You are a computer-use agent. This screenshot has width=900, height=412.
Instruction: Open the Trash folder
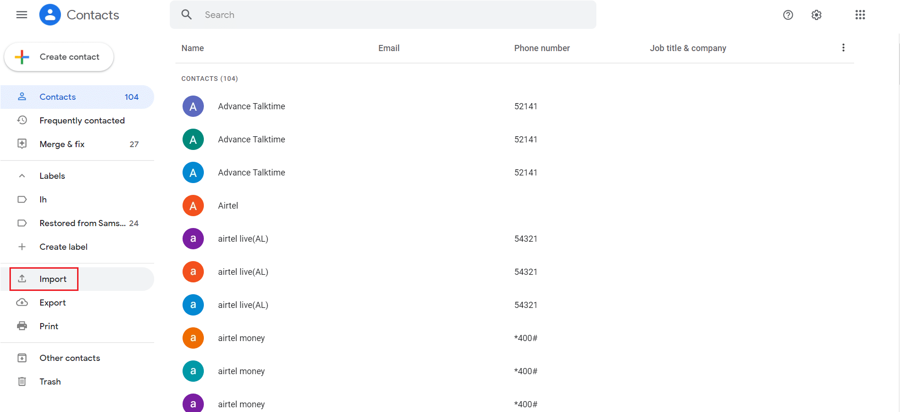(77, 382)
